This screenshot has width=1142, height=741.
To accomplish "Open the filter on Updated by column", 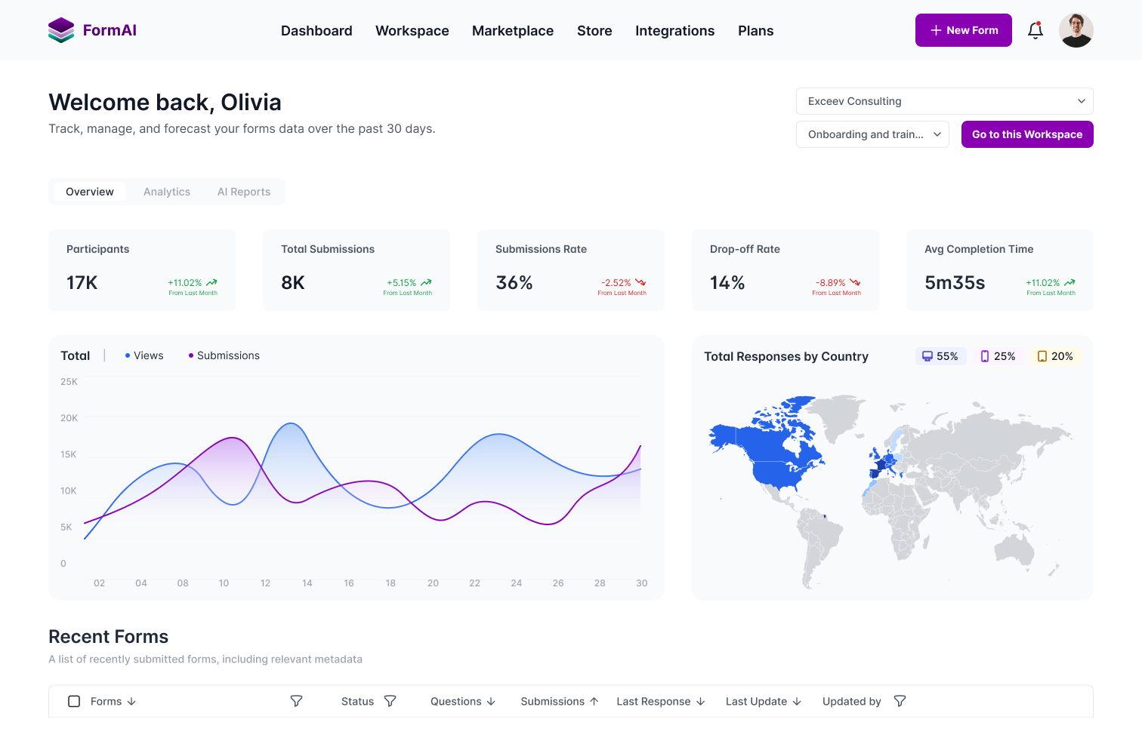I will point(900,701).
